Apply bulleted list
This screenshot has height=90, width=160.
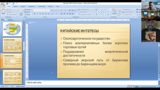pos(62,10)
